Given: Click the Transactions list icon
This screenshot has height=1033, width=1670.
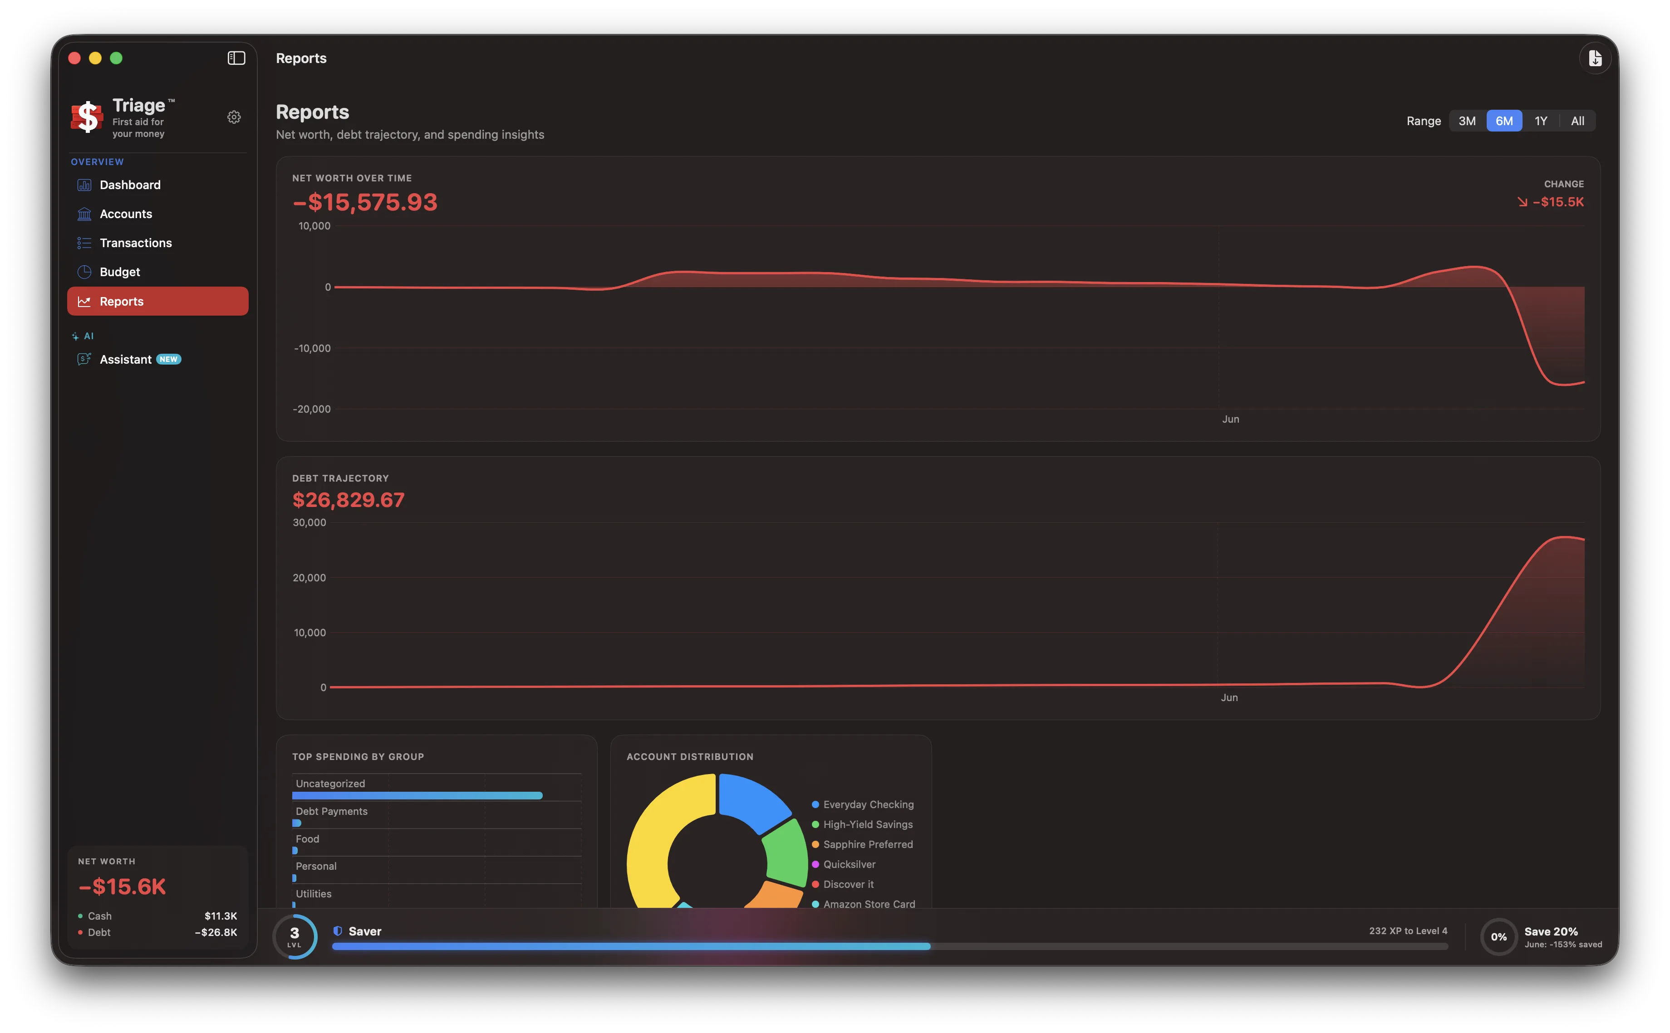Looking at the screenshot, I should [84, 243].
